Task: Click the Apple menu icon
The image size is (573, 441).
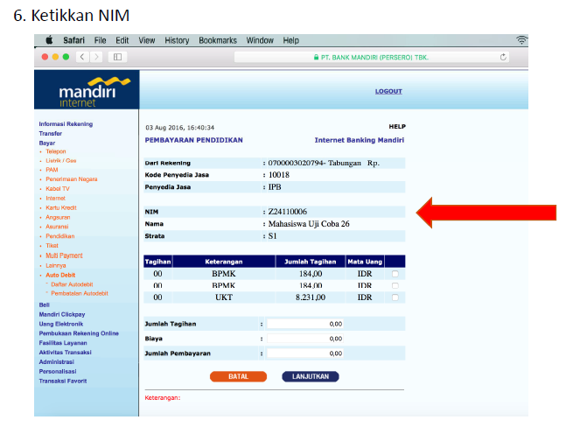Action: pyautogui.click(x=49, y=40)
